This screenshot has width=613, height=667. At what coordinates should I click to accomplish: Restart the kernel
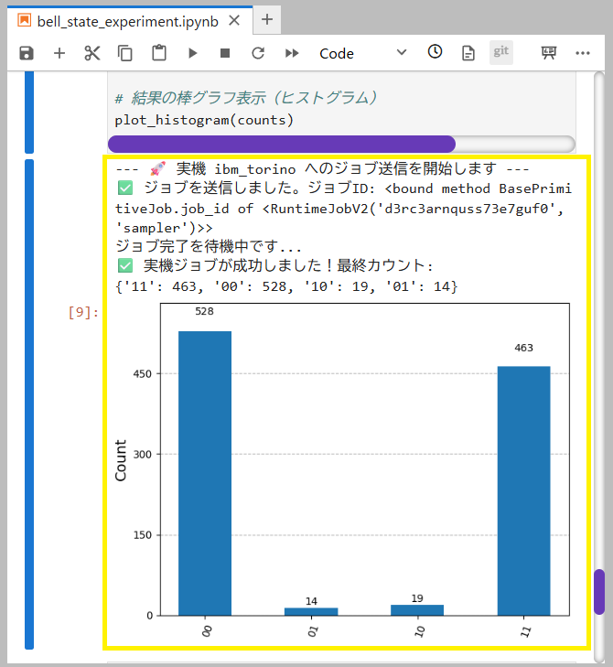(x=258, y=53)
